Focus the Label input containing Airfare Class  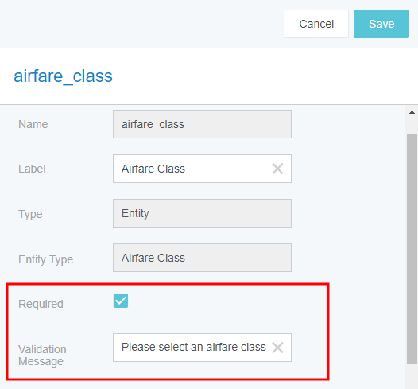point(202,169)
